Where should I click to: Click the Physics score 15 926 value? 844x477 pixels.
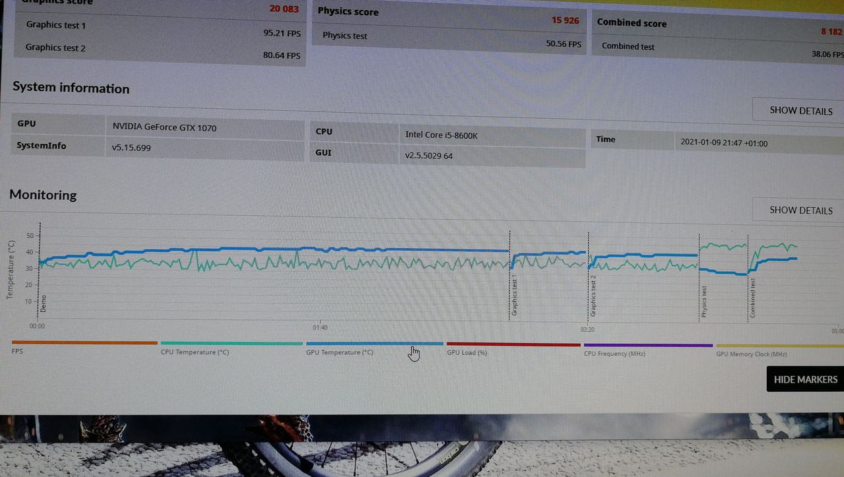point(565,20)
